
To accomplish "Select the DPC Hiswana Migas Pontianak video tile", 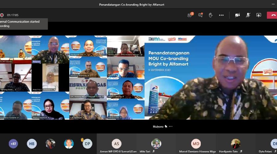I will pos(88,88).
